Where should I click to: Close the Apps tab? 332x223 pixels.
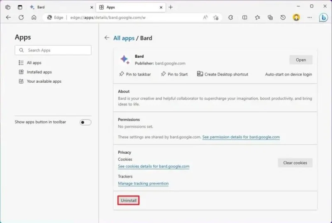161,7
